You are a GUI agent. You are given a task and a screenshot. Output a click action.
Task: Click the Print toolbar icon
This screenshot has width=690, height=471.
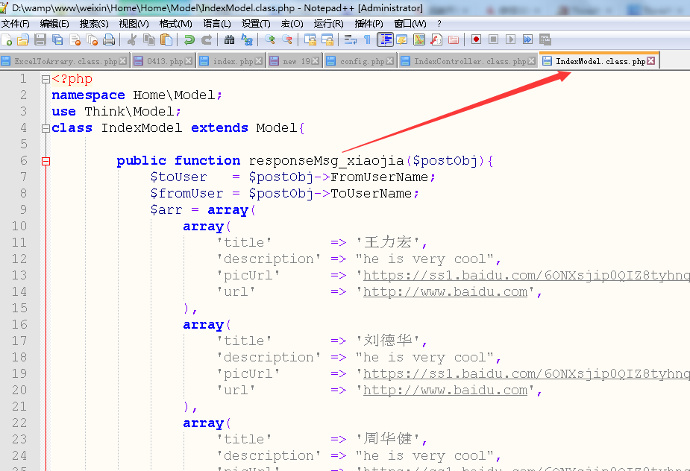(x=109, y=39)
